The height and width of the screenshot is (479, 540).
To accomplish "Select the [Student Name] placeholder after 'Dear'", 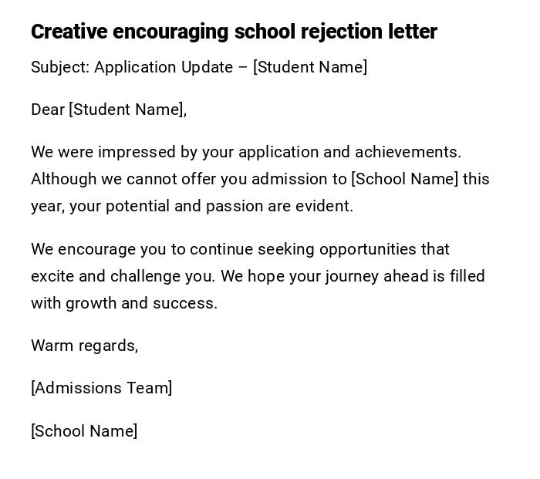I will [127, 110].
